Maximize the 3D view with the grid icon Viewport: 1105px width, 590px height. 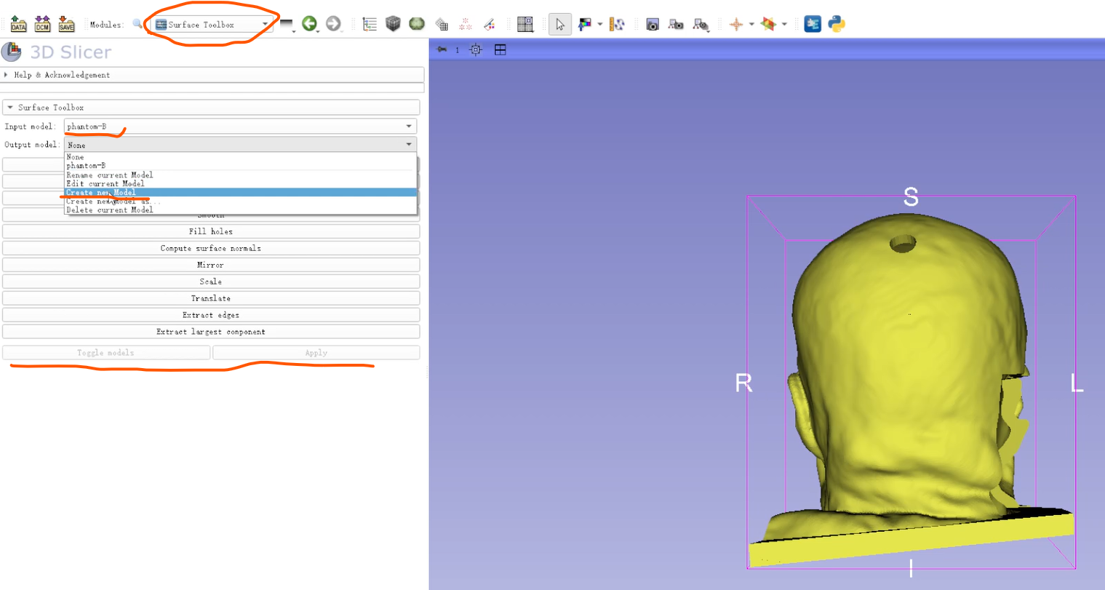pos(500,49)
